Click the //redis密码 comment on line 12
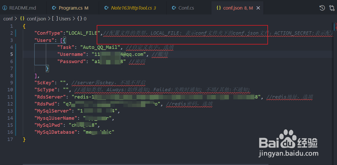The image size is (337, 165). pos(189,104)
